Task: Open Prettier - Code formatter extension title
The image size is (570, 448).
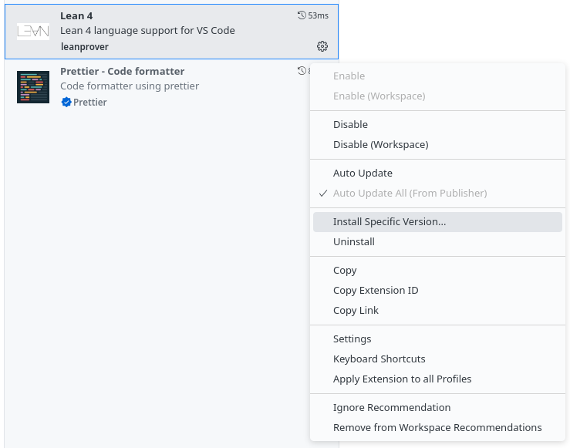Action: click(x=122, y=71)
